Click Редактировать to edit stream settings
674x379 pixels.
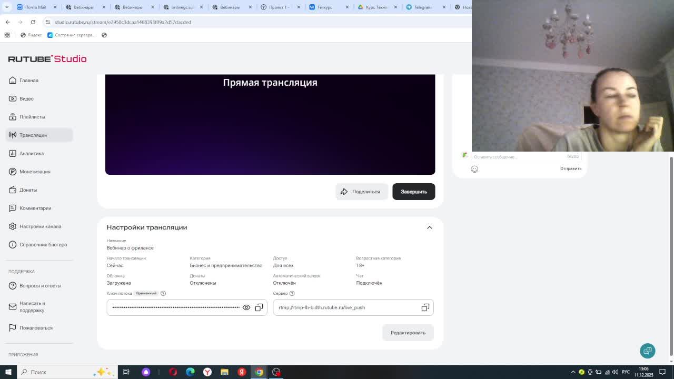click(408, 333)
